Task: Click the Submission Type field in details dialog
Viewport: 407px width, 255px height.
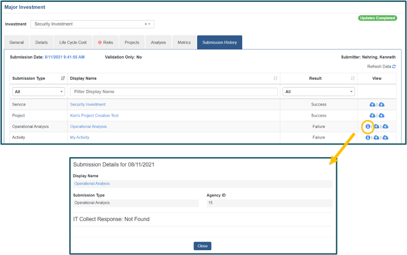Action: (x=136, y=203)
